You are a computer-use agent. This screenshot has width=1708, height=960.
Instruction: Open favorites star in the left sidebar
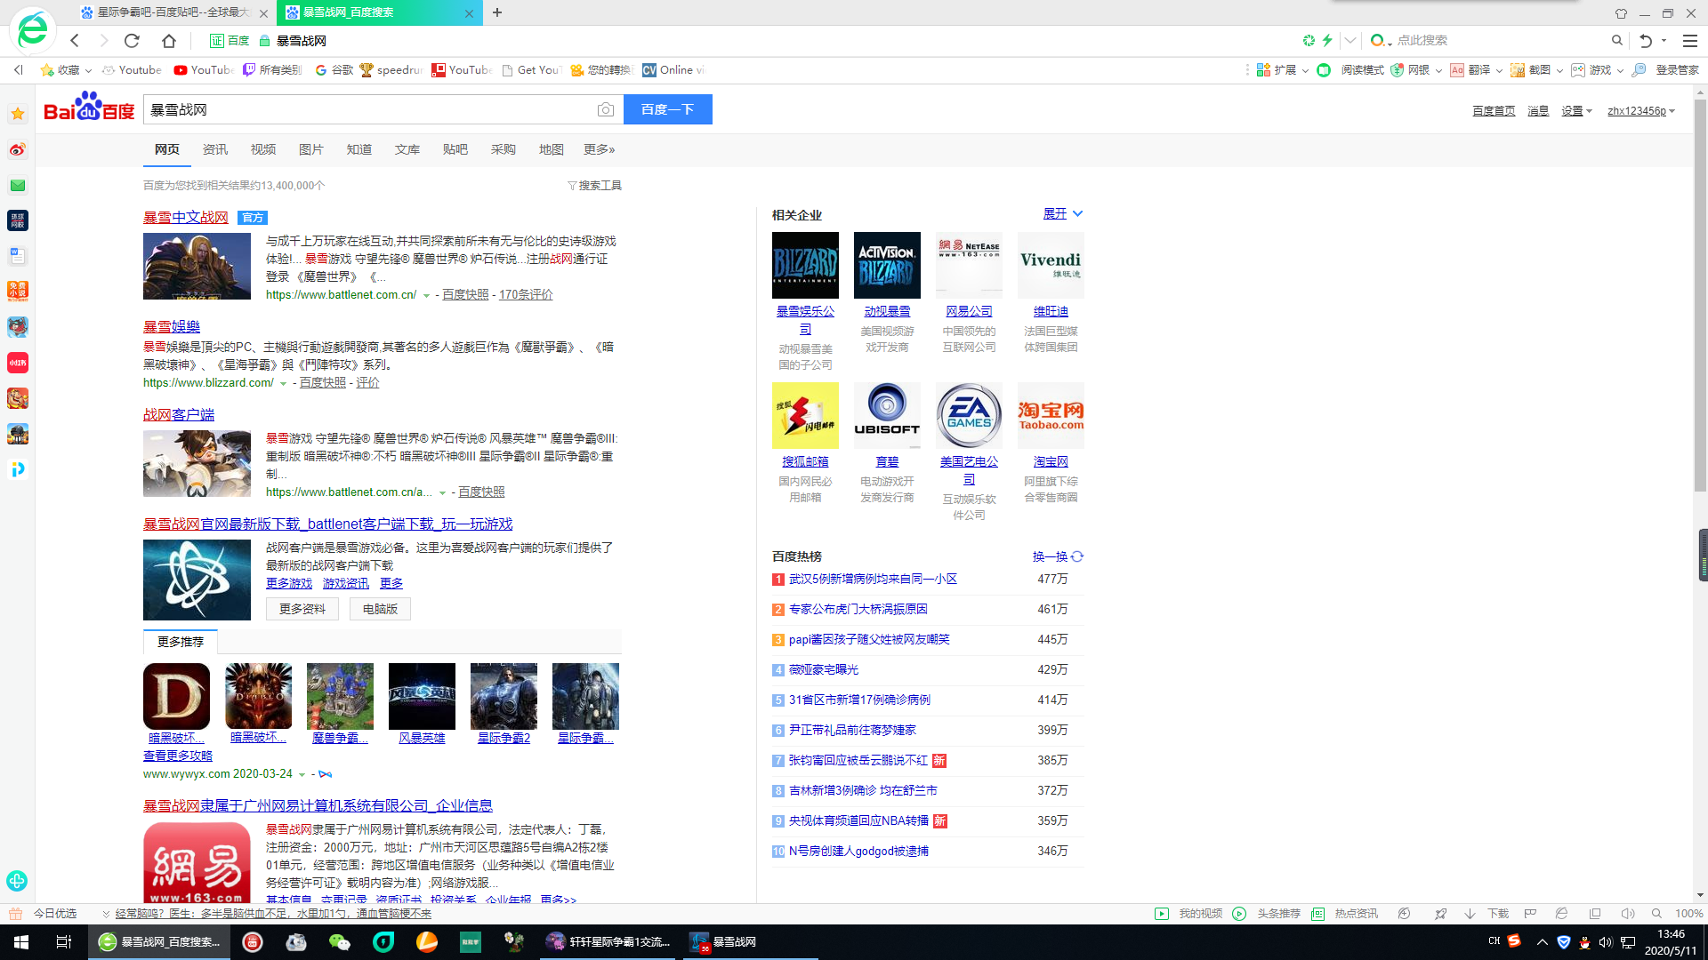18,114
